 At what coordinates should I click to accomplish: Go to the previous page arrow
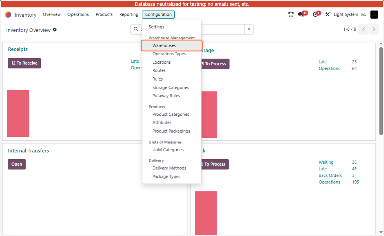click(x=364, y=29)
